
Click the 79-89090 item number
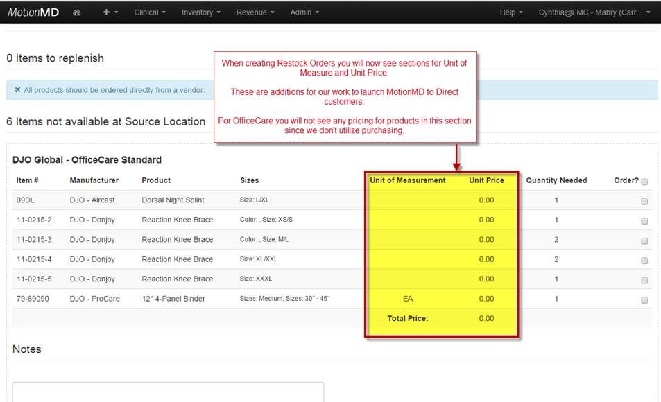coord(33,299)
